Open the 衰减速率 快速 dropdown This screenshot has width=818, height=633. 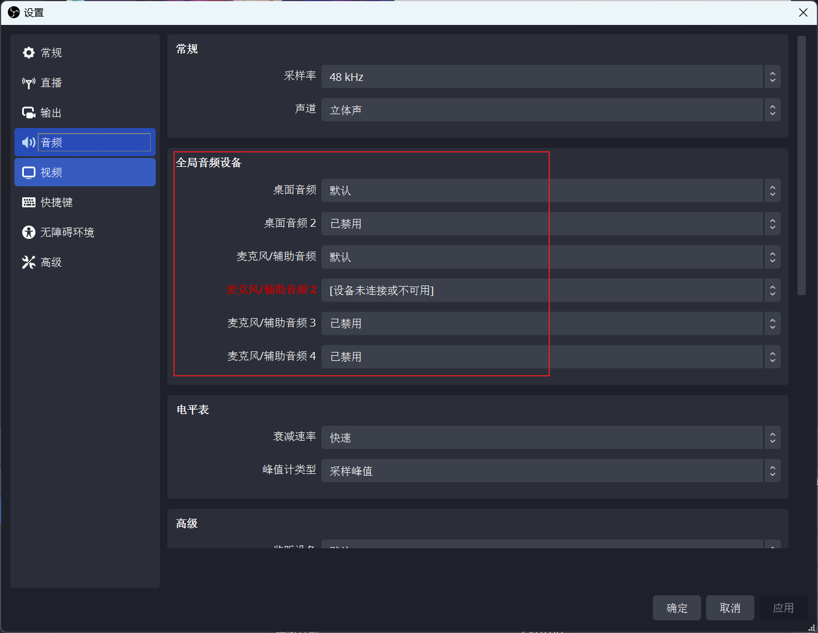tap(551, 437)
